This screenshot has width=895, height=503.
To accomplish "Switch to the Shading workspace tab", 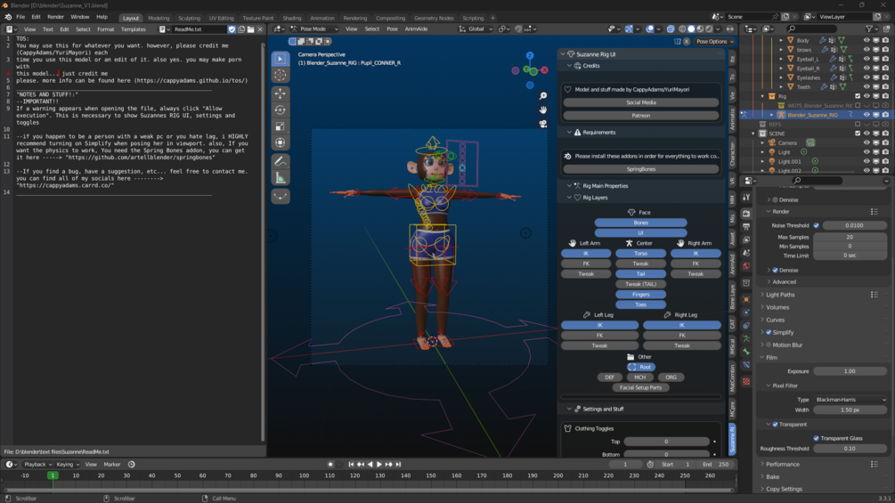I will pyautogui.click(x=292, y=18).
